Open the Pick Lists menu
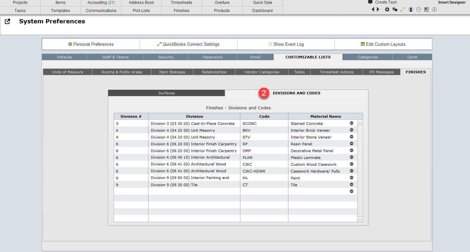The image size is (470, 252). tap(141, 11)
